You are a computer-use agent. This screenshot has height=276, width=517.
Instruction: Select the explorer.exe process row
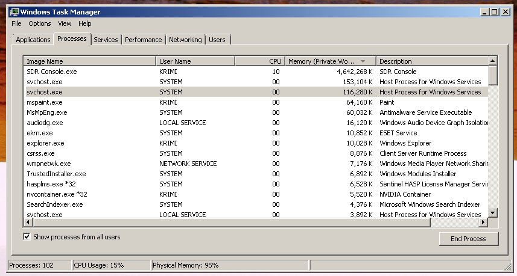point(45,143)
